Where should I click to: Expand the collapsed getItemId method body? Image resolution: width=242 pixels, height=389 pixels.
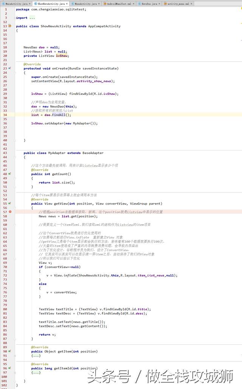[x=36, y=372]
